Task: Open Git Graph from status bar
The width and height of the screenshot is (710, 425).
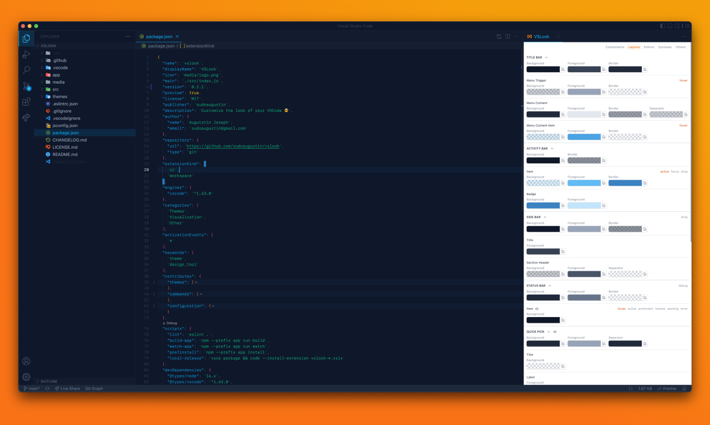Action: point(94,388)
